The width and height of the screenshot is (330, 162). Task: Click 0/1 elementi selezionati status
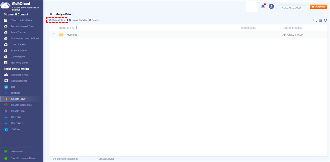tap(65, 159)
